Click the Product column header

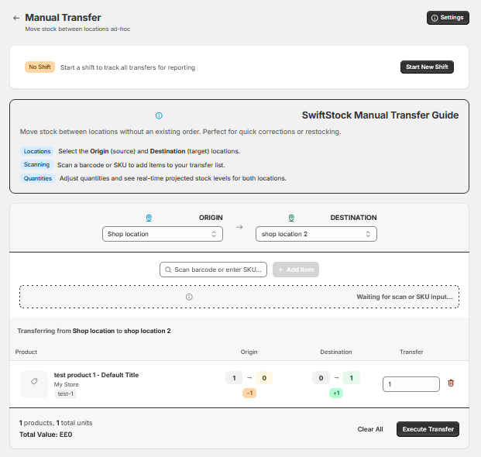[x=26, y=352]
